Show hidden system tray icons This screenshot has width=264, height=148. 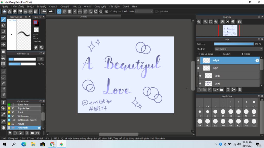tap(216, 144)
